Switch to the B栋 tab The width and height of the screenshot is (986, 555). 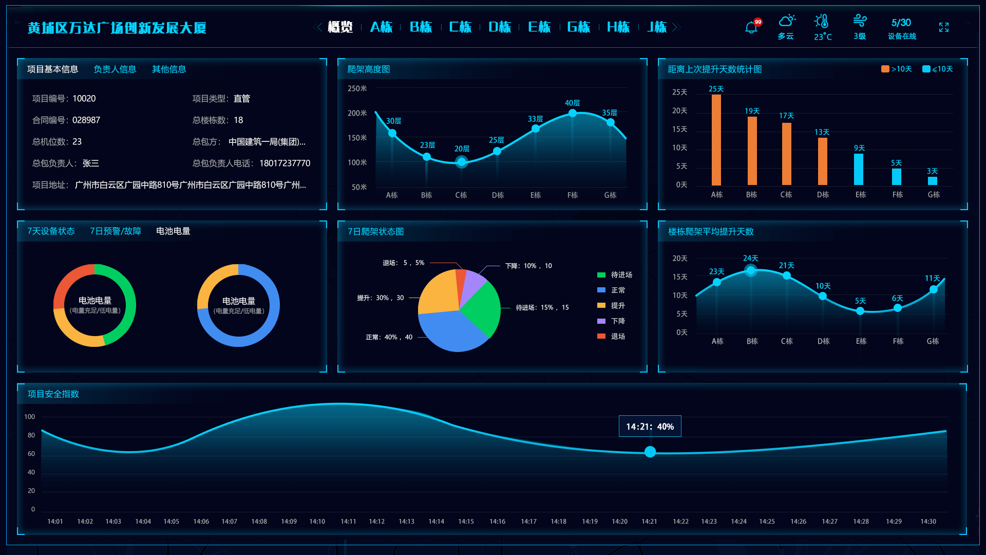(x=421, y=27)
